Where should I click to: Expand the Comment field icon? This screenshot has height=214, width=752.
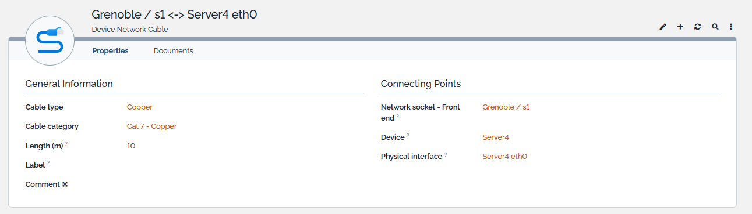click(x=65, y=184)
